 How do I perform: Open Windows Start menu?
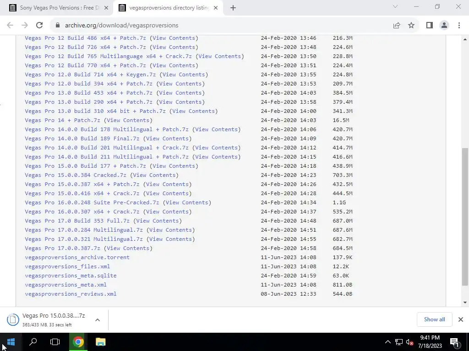click(x=11, y=342)
